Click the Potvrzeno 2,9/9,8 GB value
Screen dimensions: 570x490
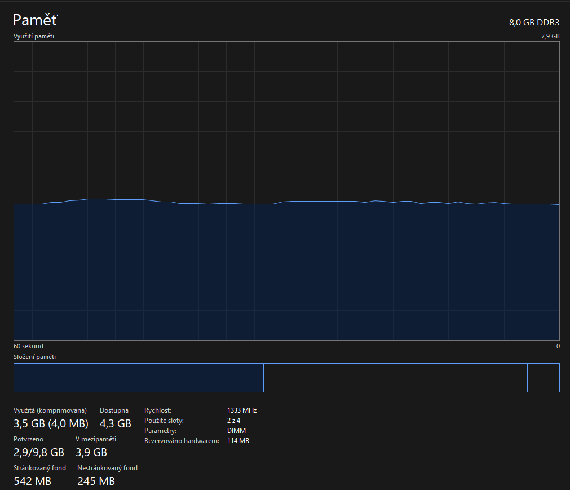[x=39, y=452]
